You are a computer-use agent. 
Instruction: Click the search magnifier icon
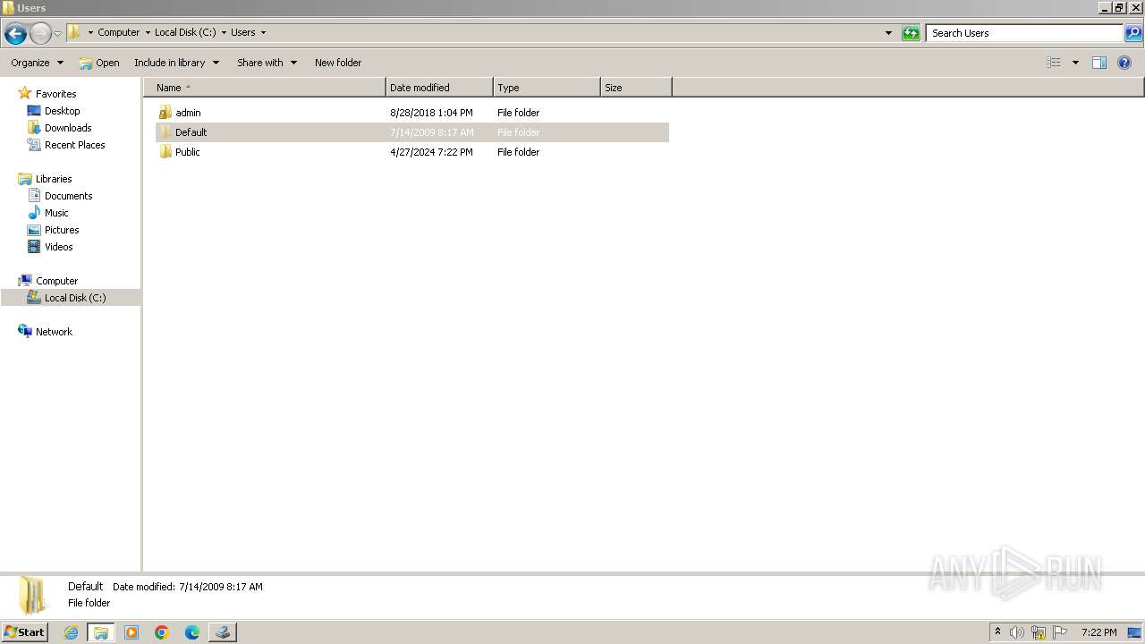1133,33
